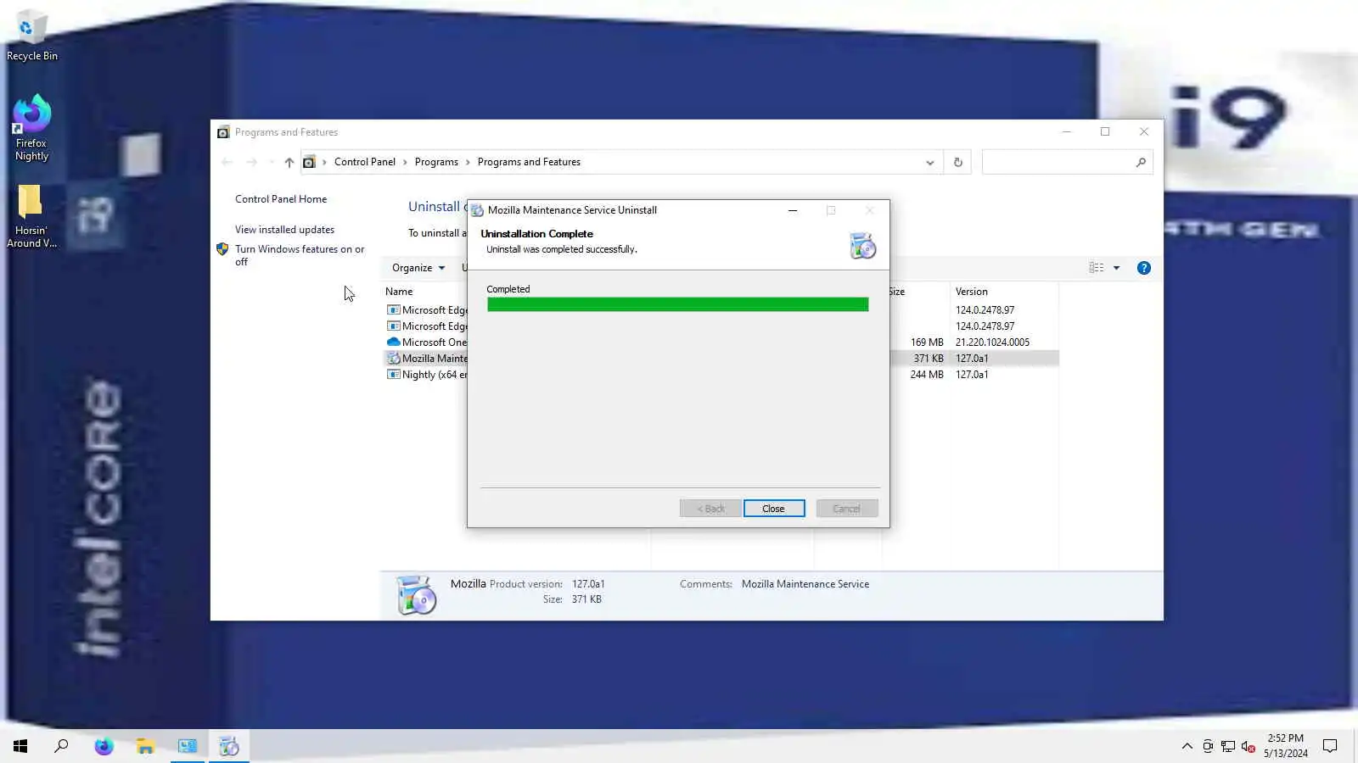Open Recycle Bin desktop icon
Viewport: 1358px width, 763px height.
[31, 36]
